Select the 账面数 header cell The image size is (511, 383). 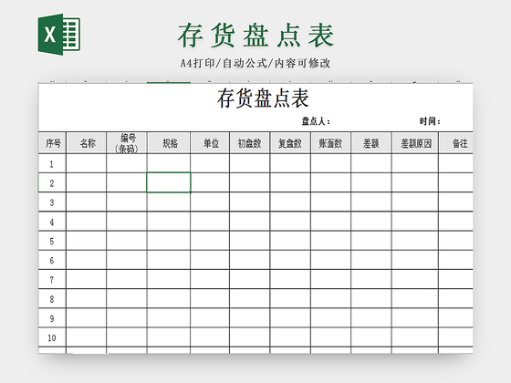point(330,143)
